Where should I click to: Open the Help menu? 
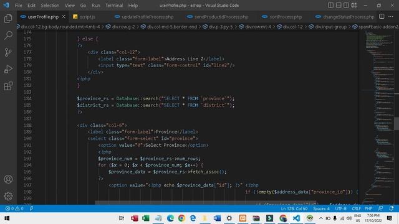(x=133, y=6)
